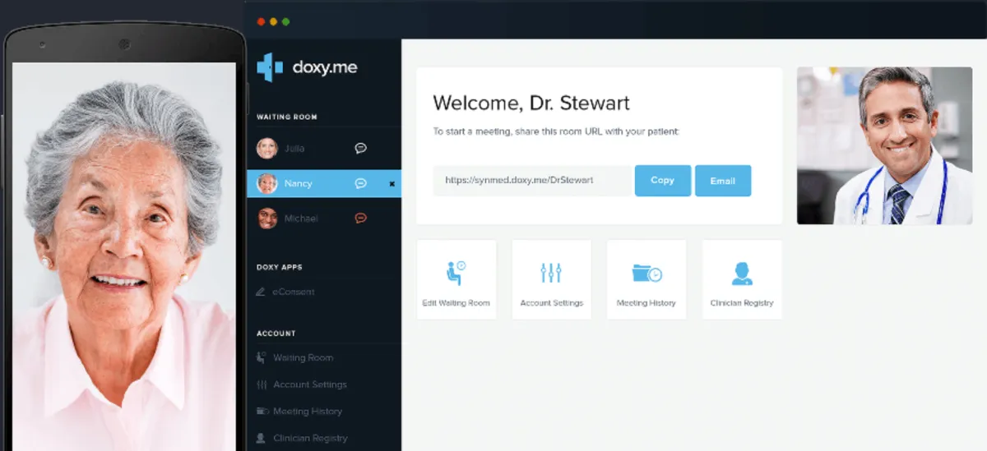Click the room URL field
Image resolution: width=987 pixels, height=451 pixels.
coord(532,181)
